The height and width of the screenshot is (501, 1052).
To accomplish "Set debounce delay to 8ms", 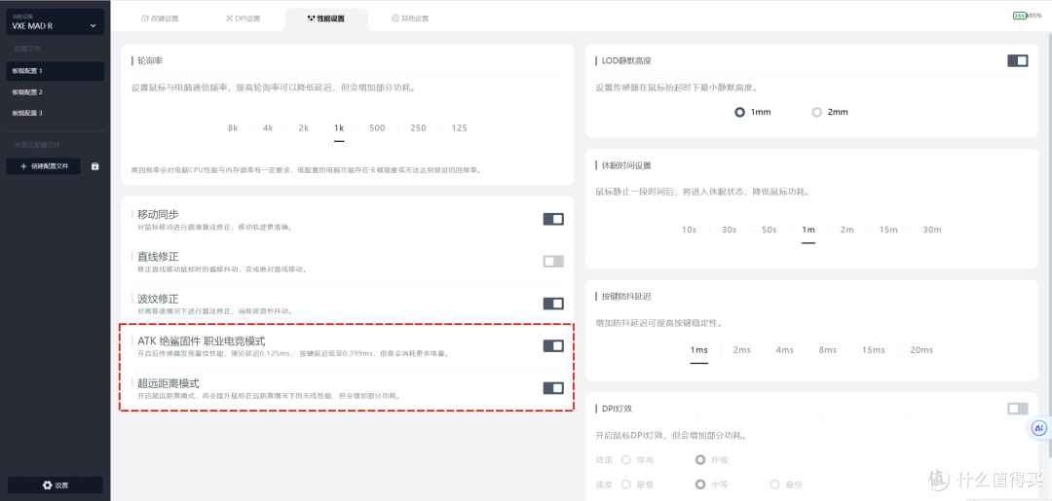I will click(828, 350).
